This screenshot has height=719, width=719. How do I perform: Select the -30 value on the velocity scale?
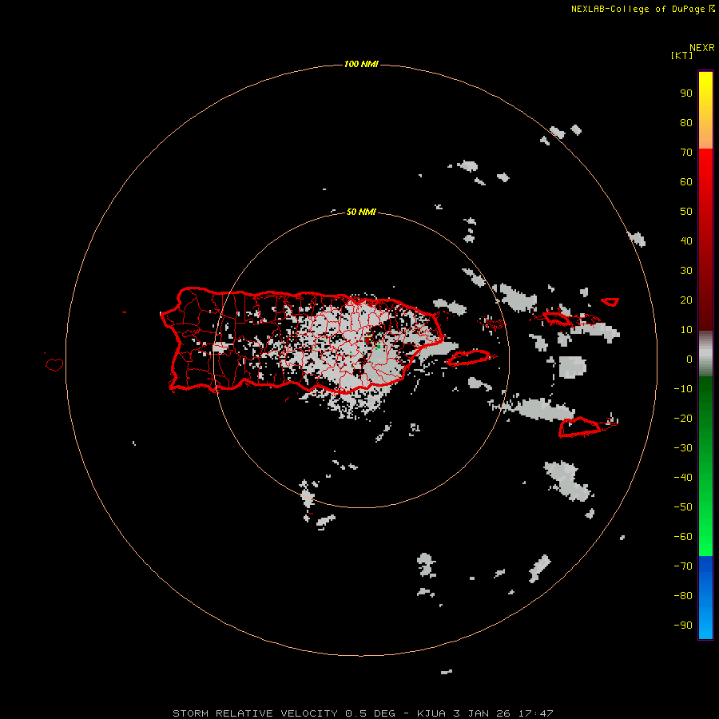pyautogui.click(x=683, y=448)
